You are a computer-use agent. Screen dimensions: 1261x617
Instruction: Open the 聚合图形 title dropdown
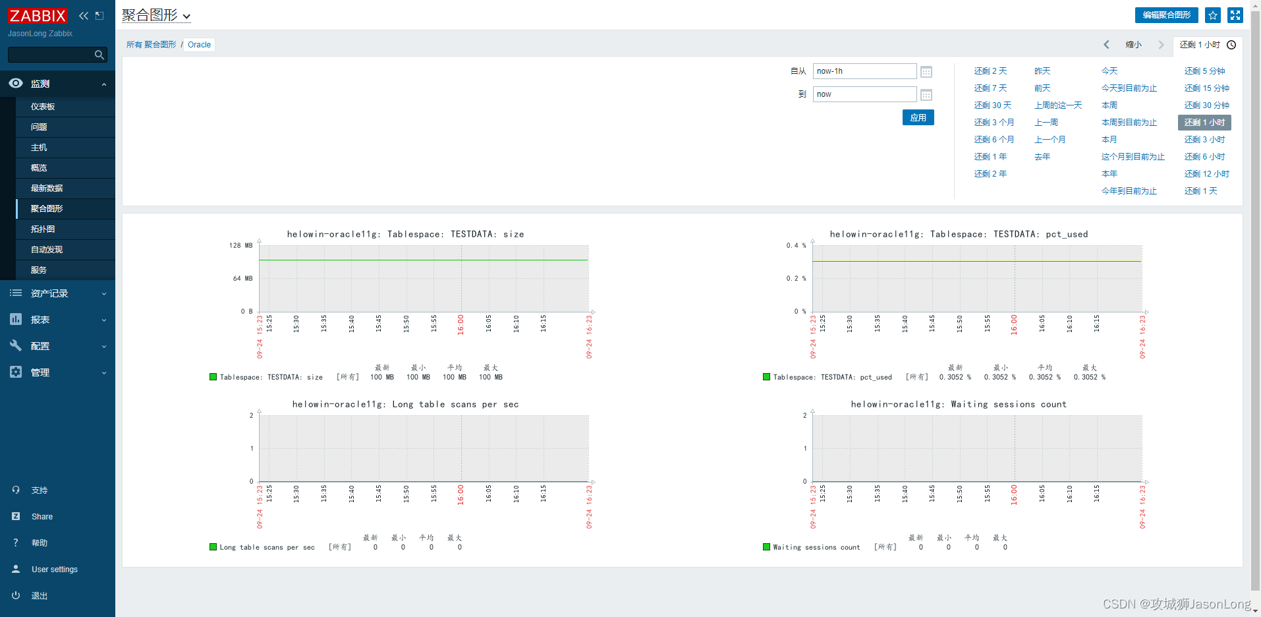click(187, 16)
